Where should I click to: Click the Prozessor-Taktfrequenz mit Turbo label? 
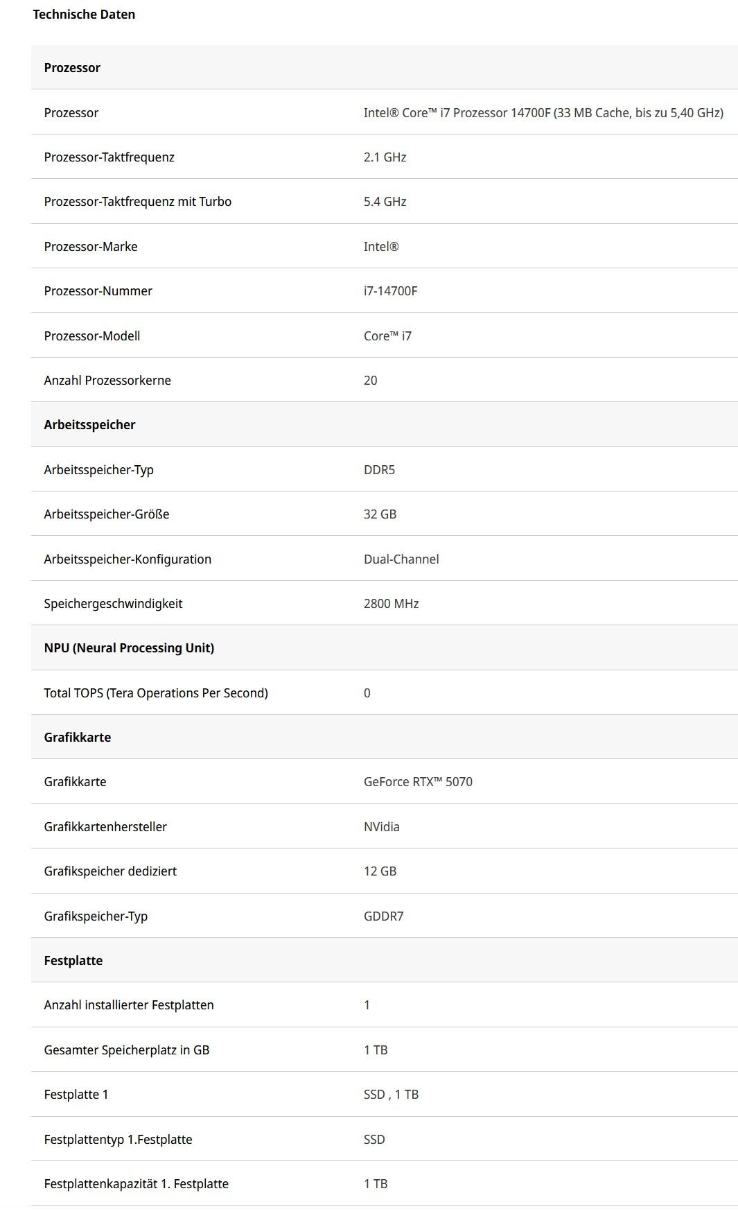coord(137,202)
